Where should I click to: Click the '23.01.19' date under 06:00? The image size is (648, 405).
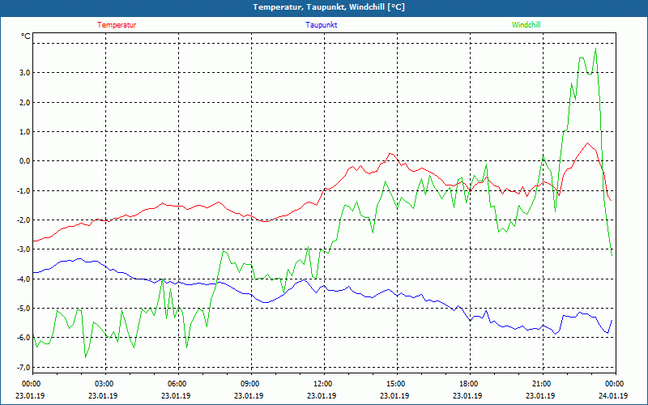(176, 395)
